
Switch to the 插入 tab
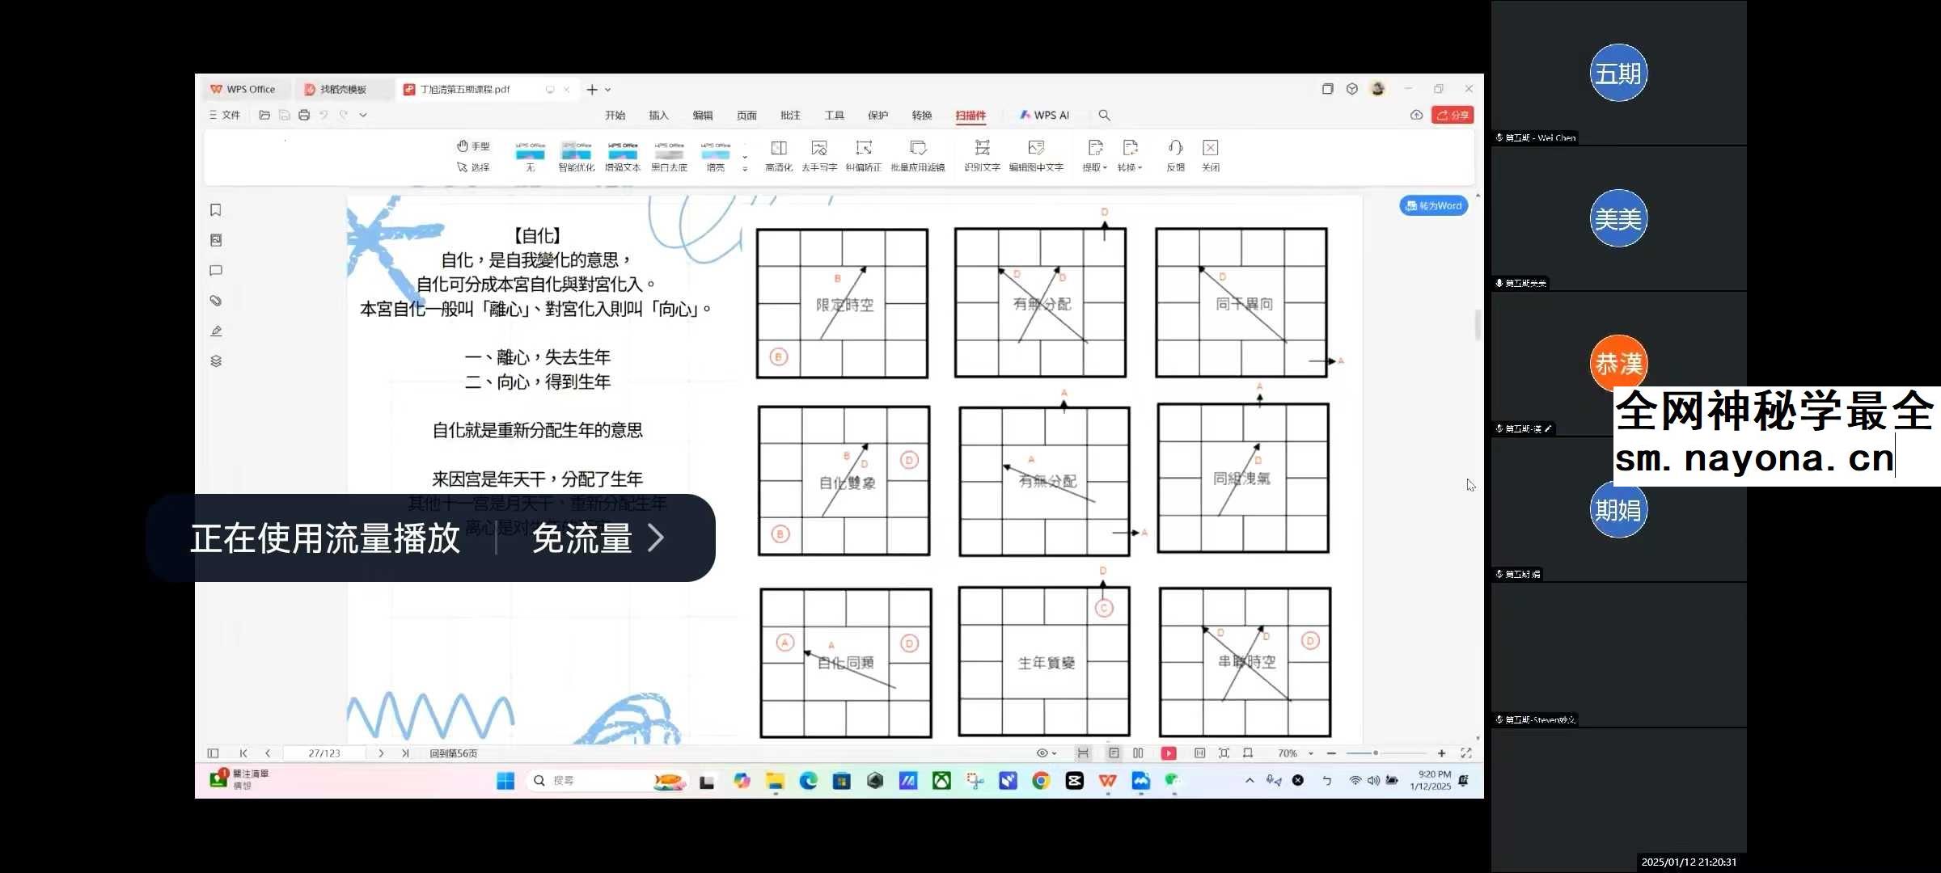(659, 115)
